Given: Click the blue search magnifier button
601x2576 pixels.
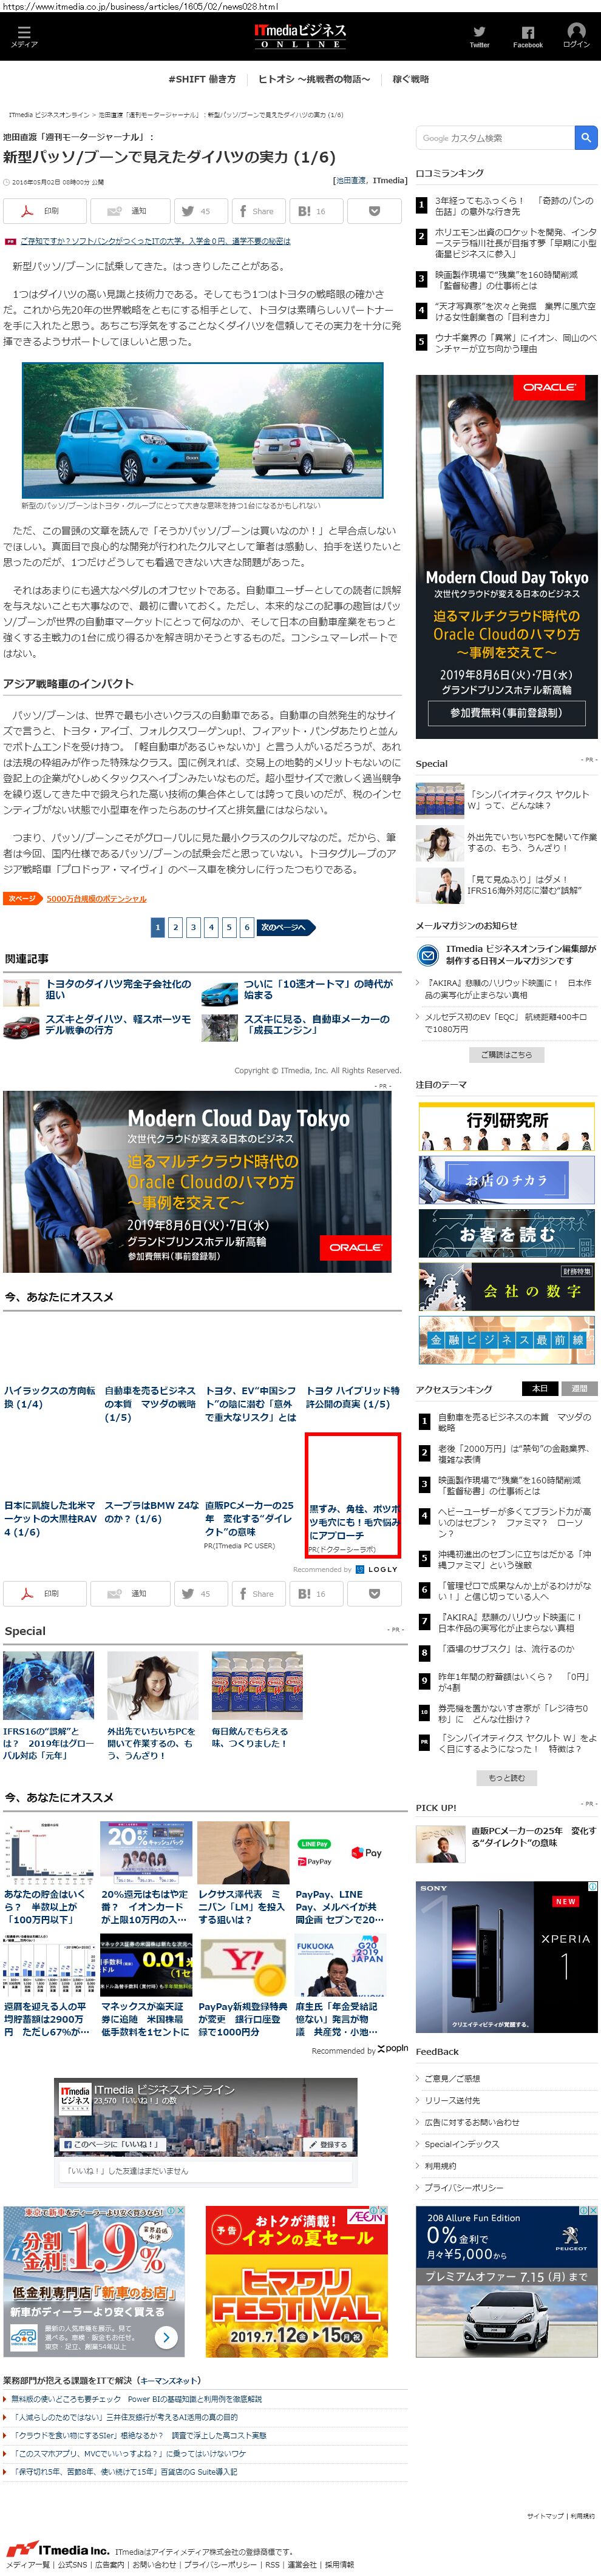Looking at the screenshot, I should [x=586, y=137].
